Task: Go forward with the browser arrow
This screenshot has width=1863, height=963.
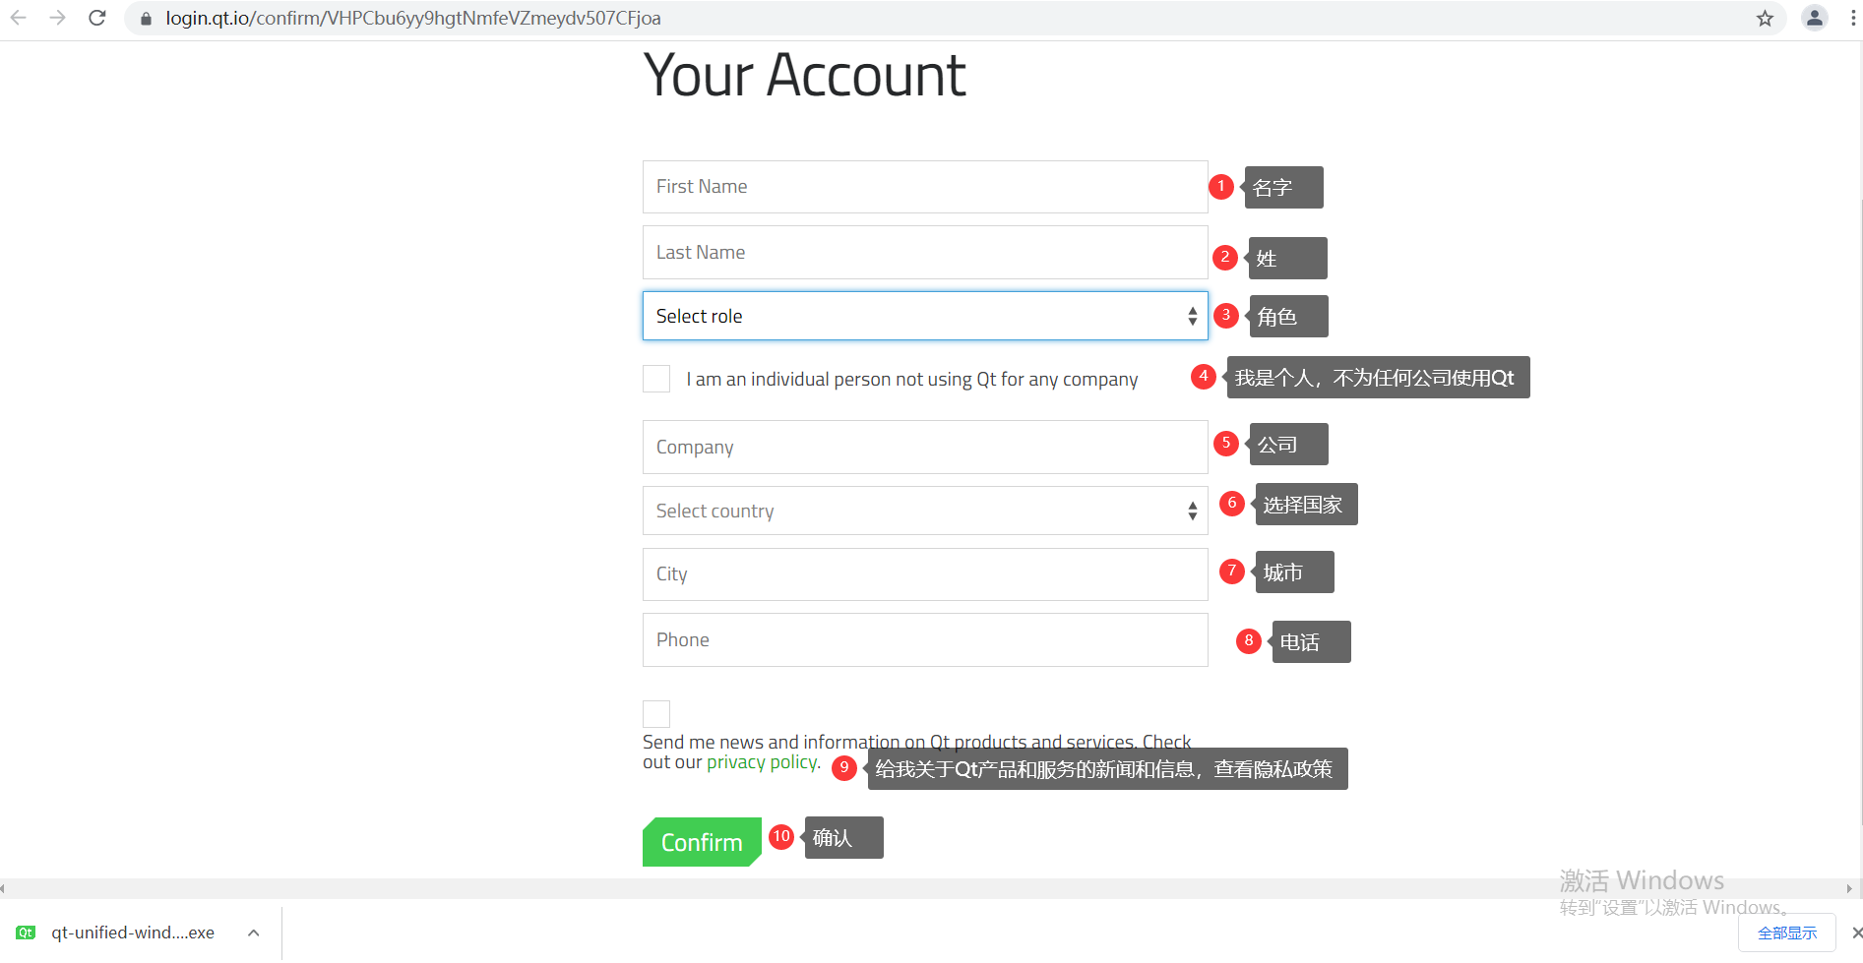Action: pyautogui.click(x=58, y=18)
